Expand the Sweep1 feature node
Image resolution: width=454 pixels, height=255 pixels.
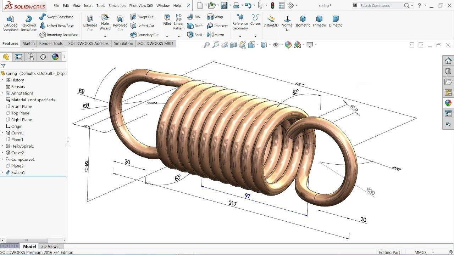2,172
